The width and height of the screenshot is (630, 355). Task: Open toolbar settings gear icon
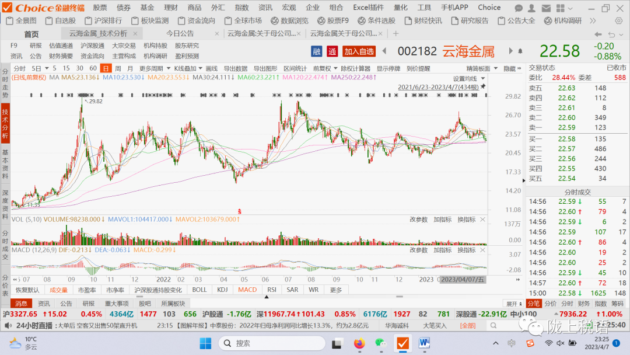(x=619, y=21)
